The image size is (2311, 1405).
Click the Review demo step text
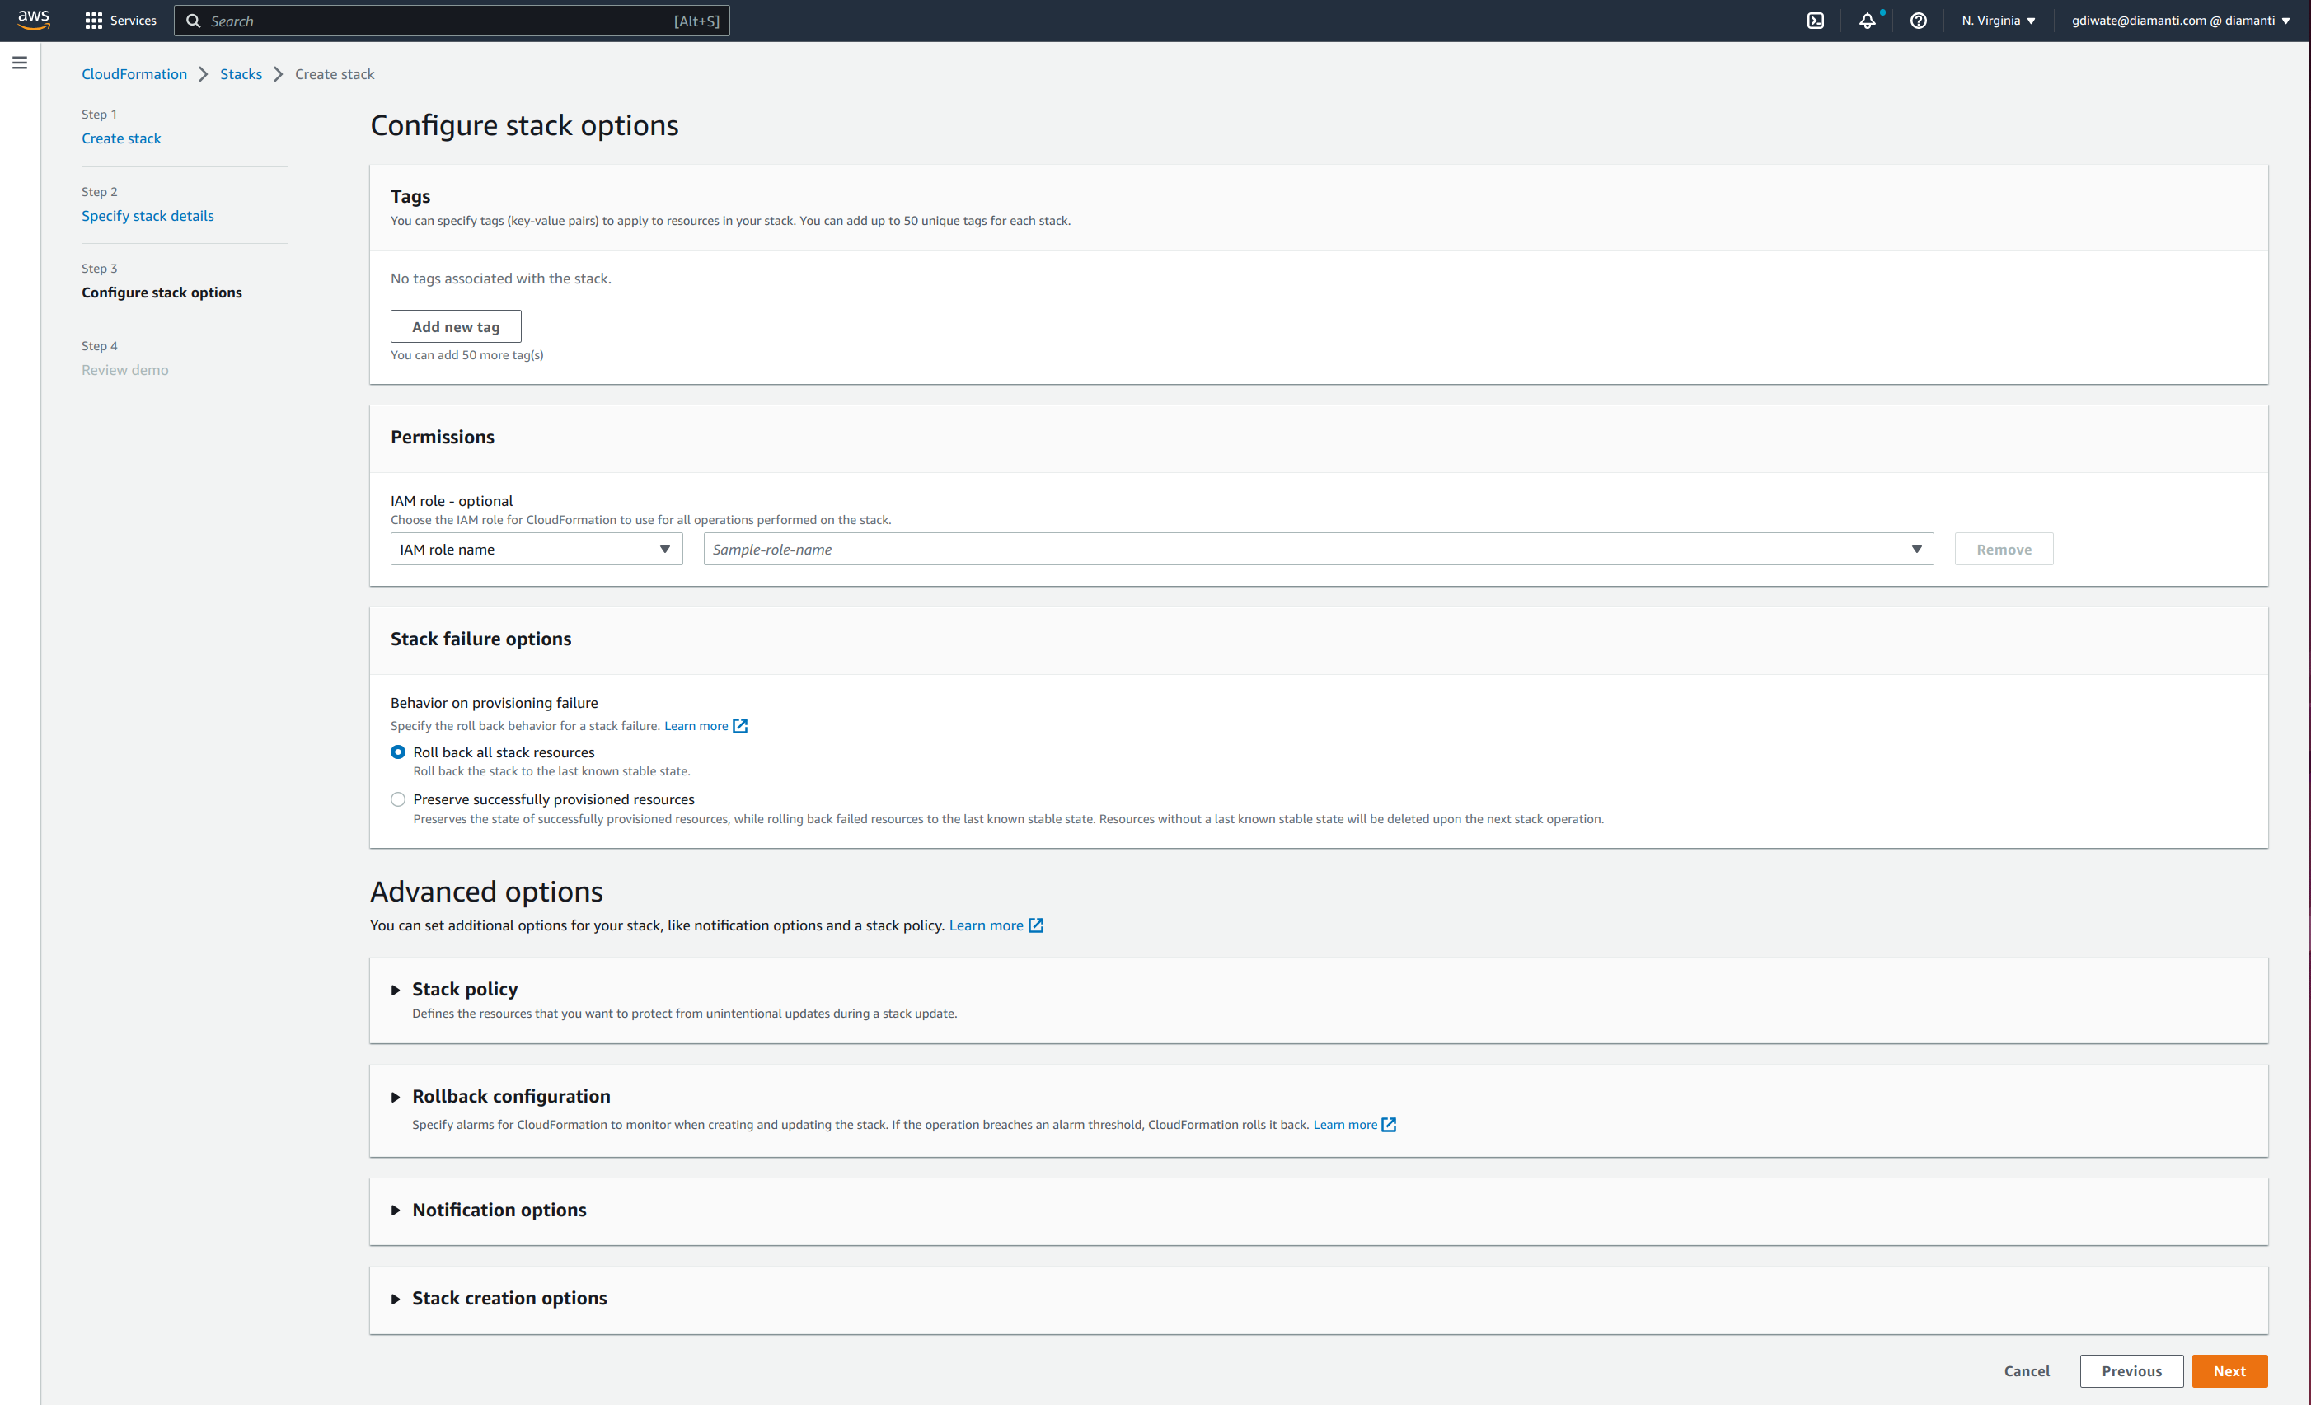124,371
